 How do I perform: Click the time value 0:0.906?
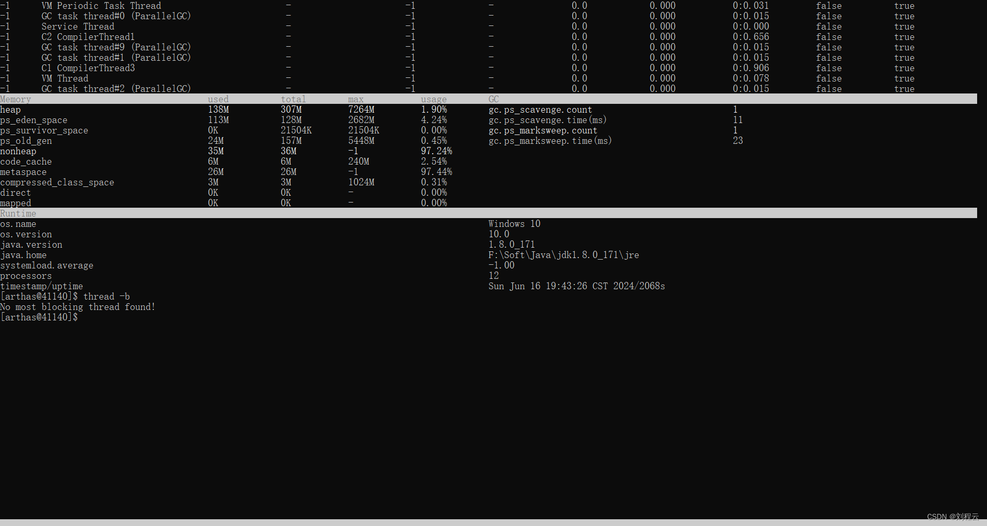click(751, 68)
